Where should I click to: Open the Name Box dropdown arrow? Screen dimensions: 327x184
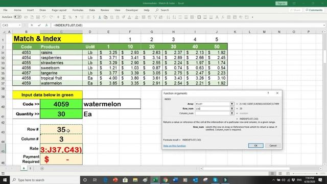20,25
